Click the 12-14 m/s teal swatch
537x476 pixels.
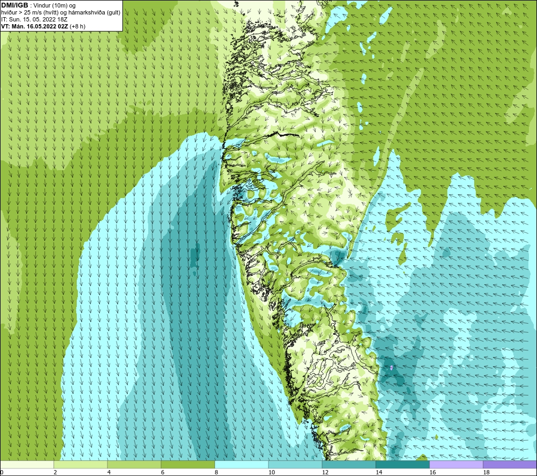[x=349, y=464]
